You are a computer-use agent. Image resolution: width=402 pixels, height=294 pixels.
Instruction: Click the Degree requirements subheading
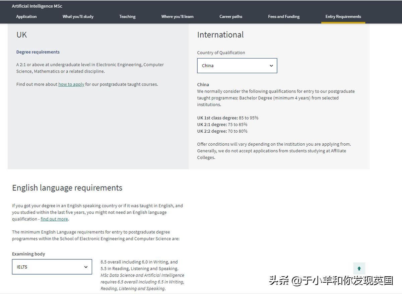click(38, 52)
